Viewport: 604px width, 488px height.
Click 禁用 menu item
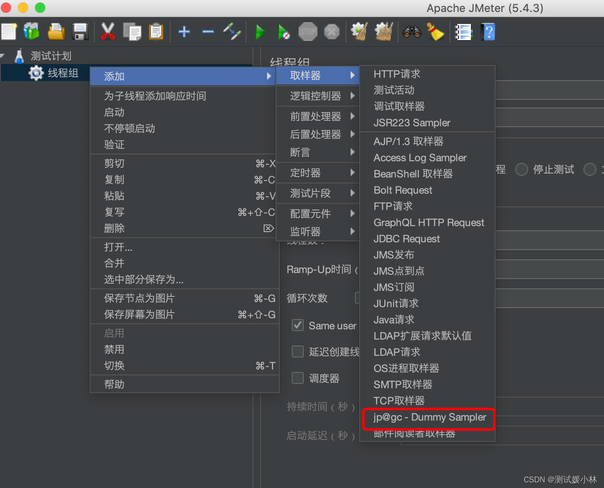185,349
